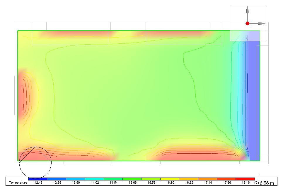Click the 15.58 legend value

tap(151, 183)
